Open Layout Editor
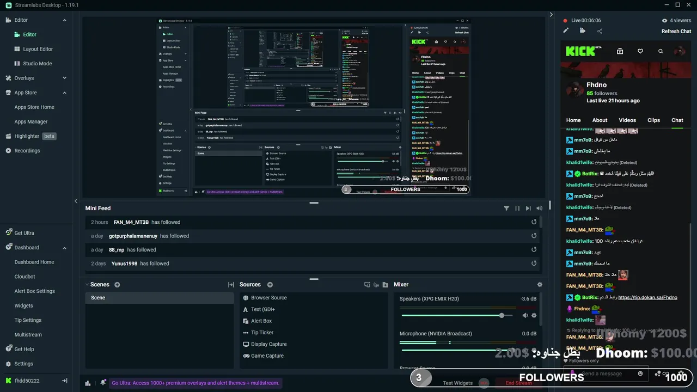This screenshot has height=392, width=697. 38,49
